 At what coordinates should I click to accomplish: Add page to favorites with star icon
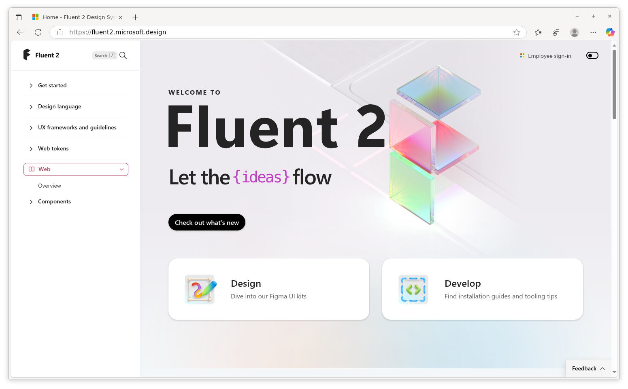click(x=517, y=32)
